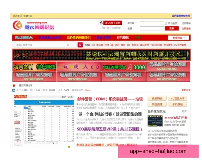Click the 投稿赚钱 button

pos(157,99)
